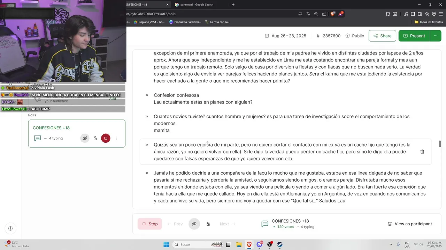Screen dimensions: 446x250
Task: Open File Explorer from the taskbar
Action: tap(239, 244)
